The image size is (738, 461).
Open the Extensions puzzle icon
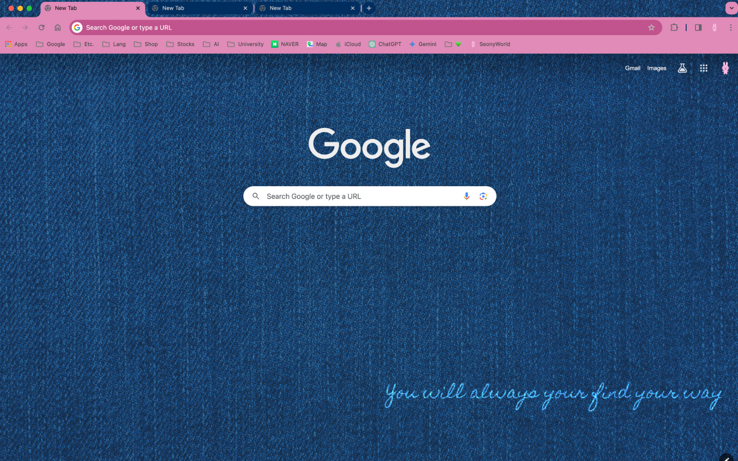pos(674,28)
